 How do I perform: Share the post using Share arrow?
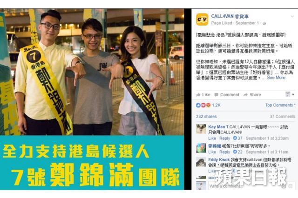click(252, 95)
